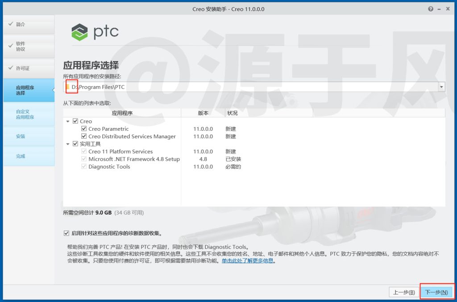The height and width of the screenshot is (302, 457).
Task: Toggle the Diagnostic Tools checkbox
Action: click(x=84, y=166)
